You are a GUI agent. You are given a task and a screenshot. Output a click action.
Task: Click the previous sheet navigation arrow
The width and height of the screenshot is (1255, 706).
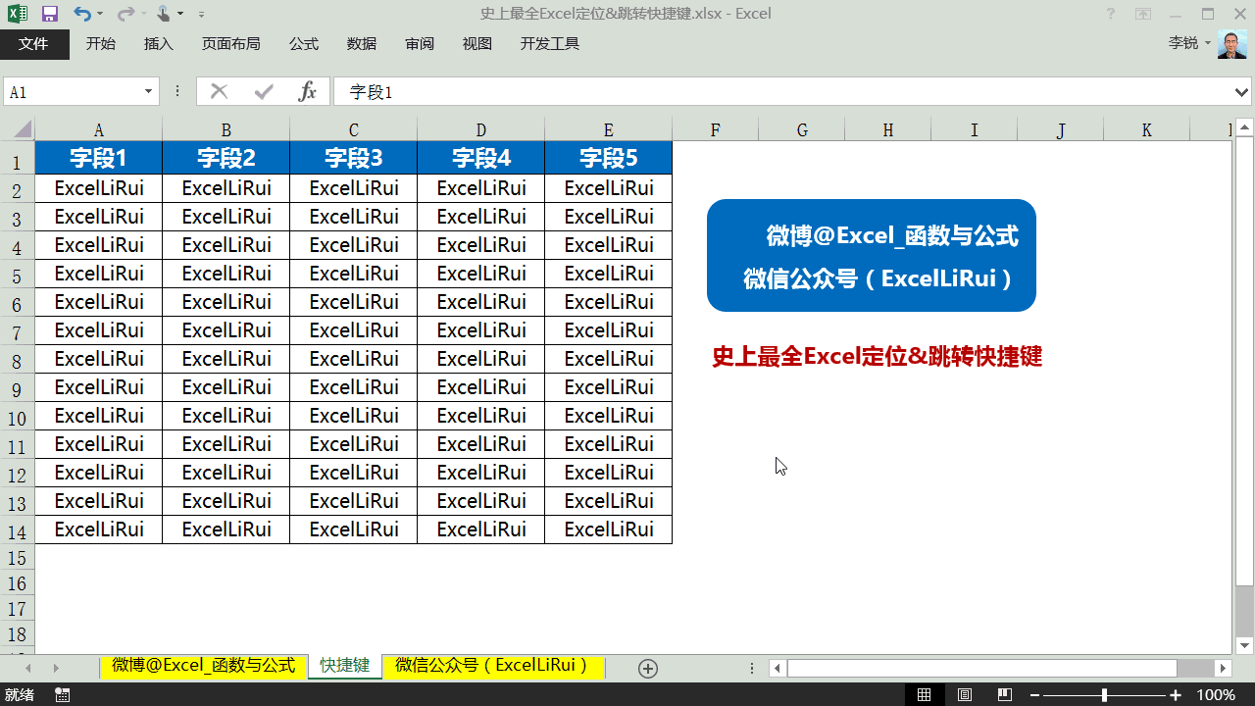click(27, 668)
